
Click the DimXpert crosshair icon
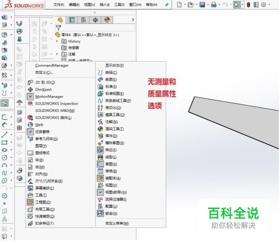(x=30, y=90)
